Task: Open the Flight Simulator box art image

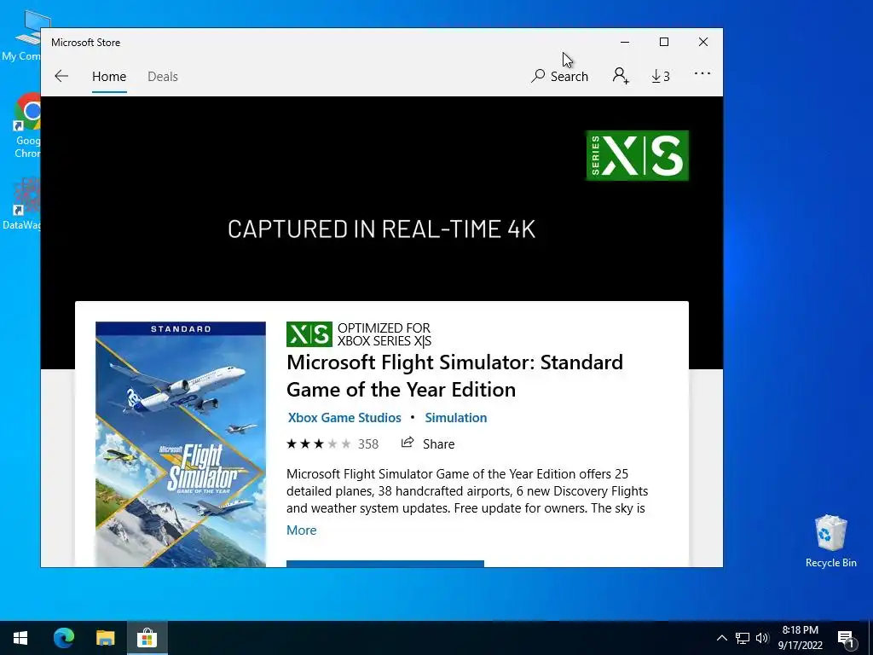Action: click(x=181, y=443)
